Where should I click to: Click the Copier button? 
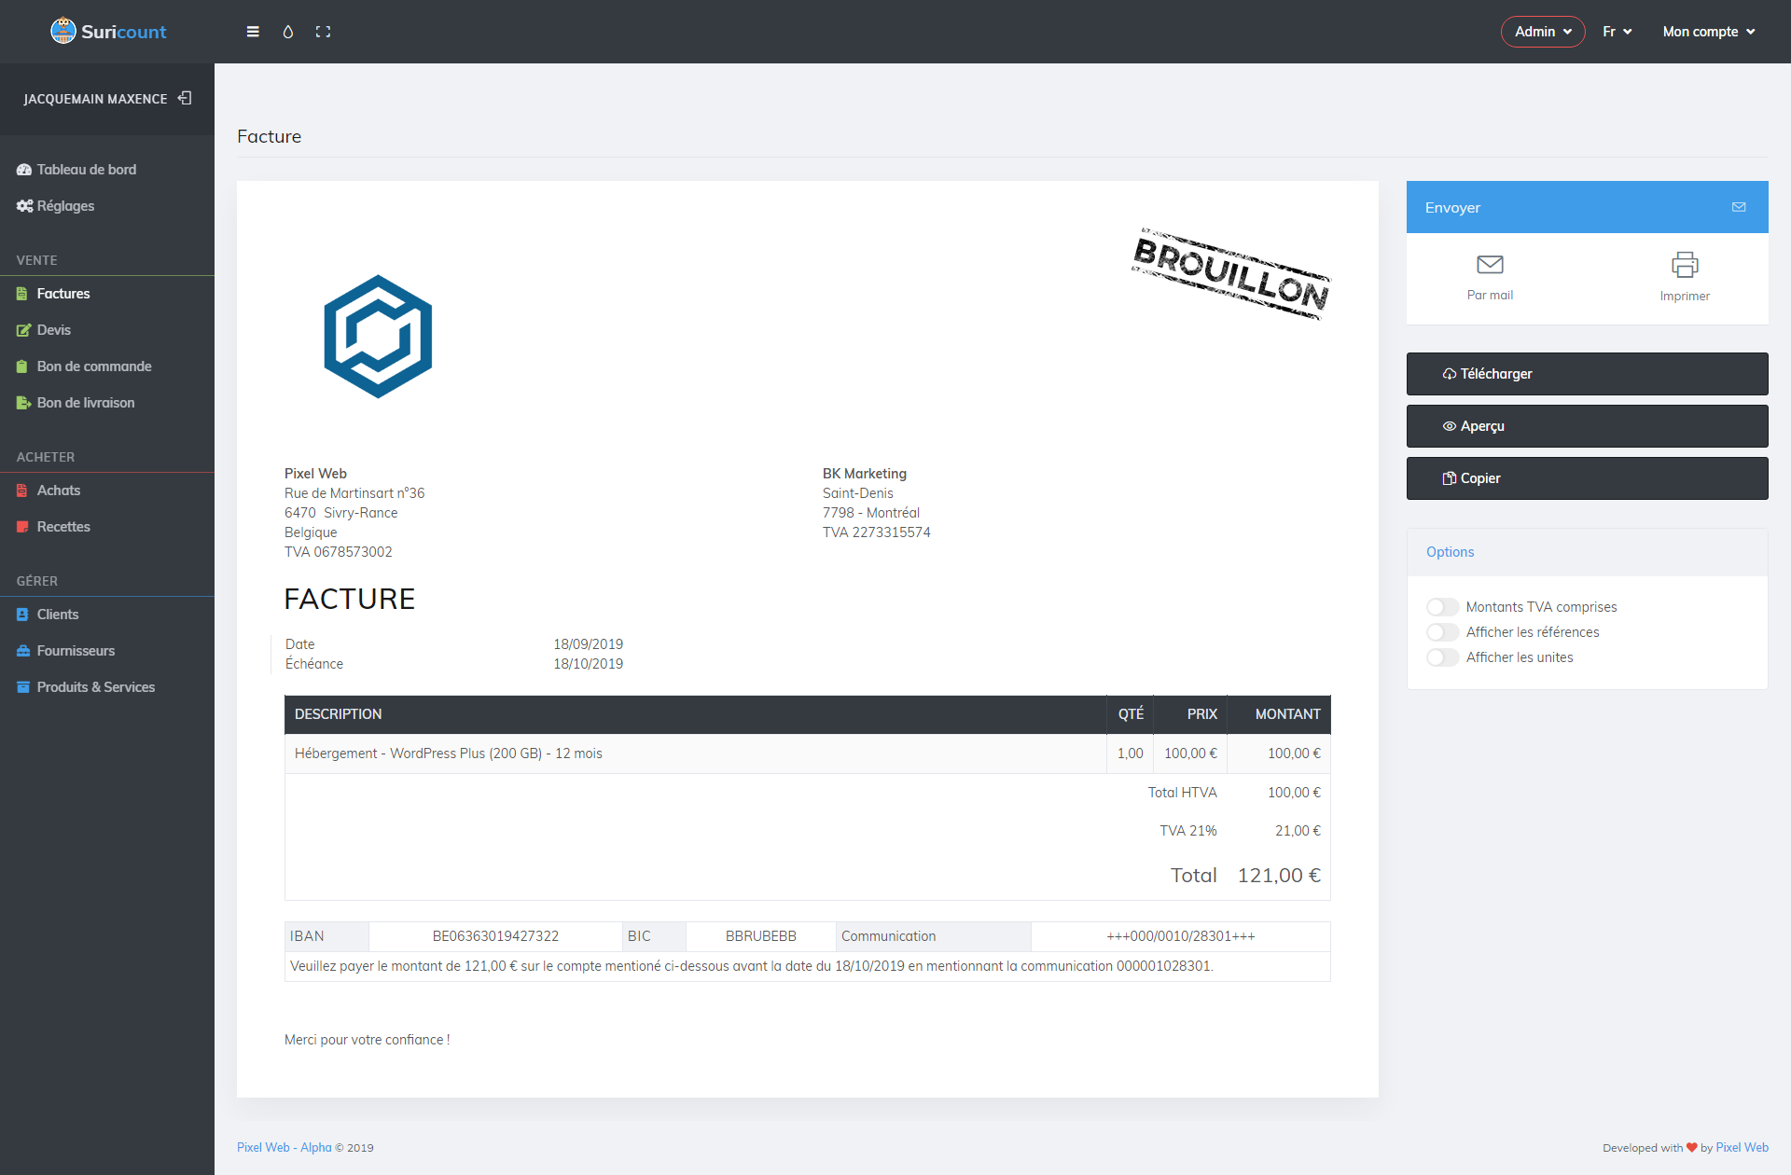(1587, 478)
